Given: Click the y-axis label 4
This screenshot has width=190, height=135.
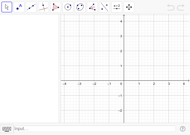Looking at the screenshot, I should 121,21.
